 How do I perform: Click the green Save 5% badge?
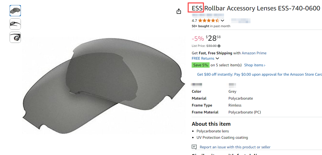point(200,65)
